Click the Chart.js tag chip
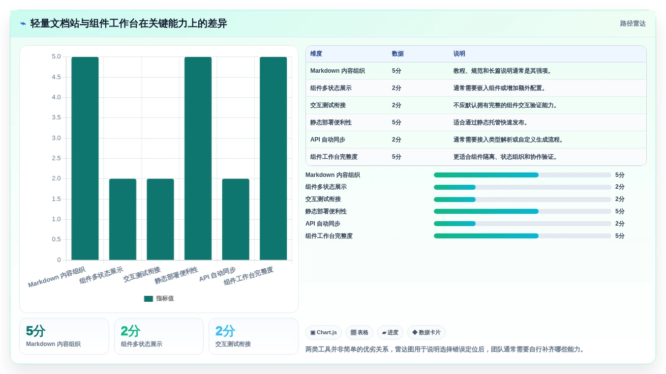 (x=324, y=333)
